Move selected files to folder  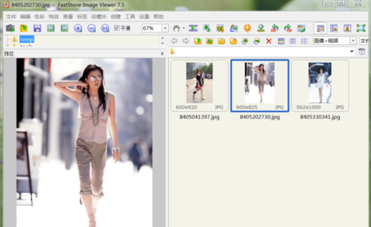[x=256, y=41]
